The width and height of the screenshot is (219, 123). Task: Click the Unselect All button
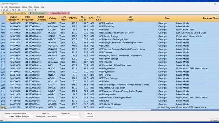(x=89, y=117)
